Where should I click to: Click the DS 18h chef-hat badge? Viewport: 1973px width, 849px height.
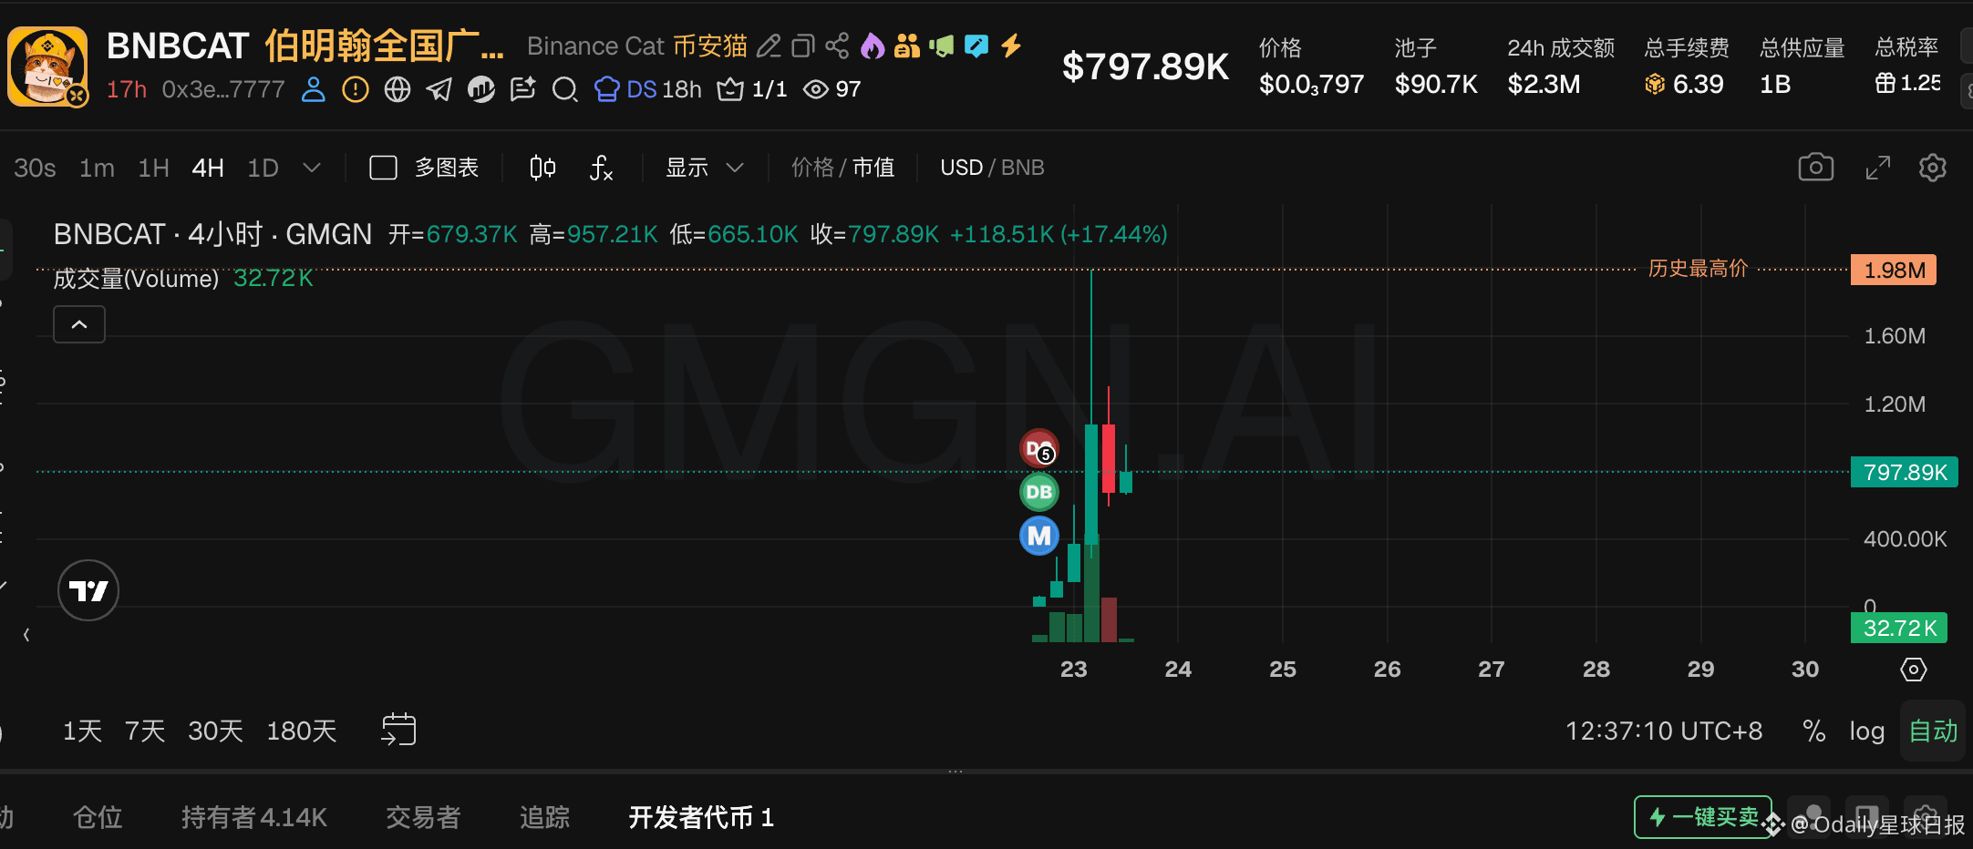tap(648, 89)
